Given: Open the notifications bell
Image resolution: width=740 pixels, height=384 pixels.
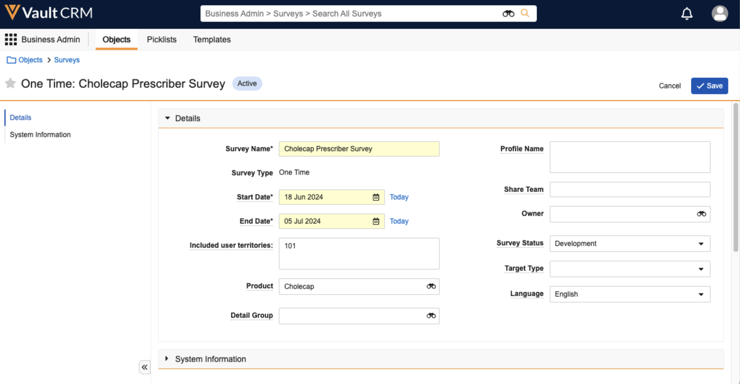Looking at the screenshot, I should tap(686, 14).
